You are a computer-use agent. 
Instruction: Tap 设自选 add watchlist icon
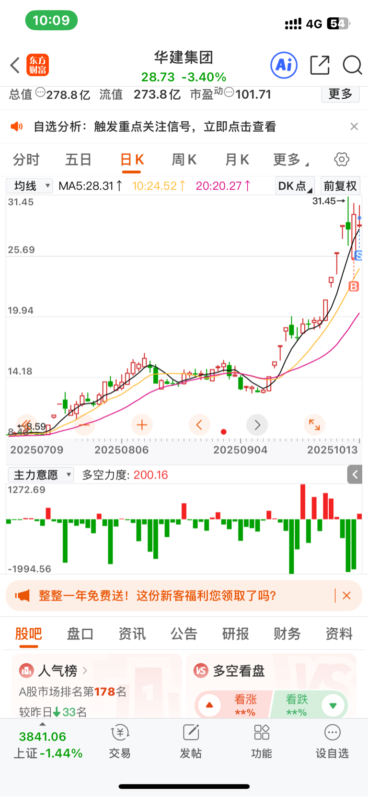click(x=332, y=741)
